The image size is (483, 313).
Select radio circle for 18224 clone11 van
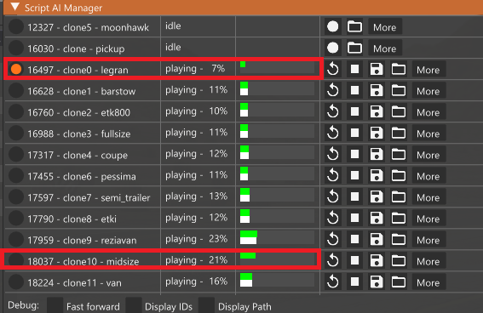(x=16, y=282)
